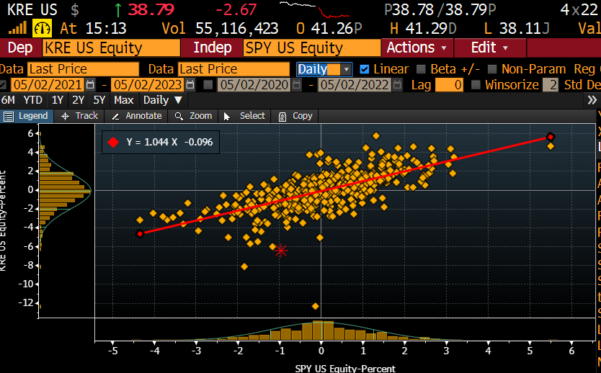Click the red regression line's upper end marker
Viewport: 601px width, 373px height.
551,137
